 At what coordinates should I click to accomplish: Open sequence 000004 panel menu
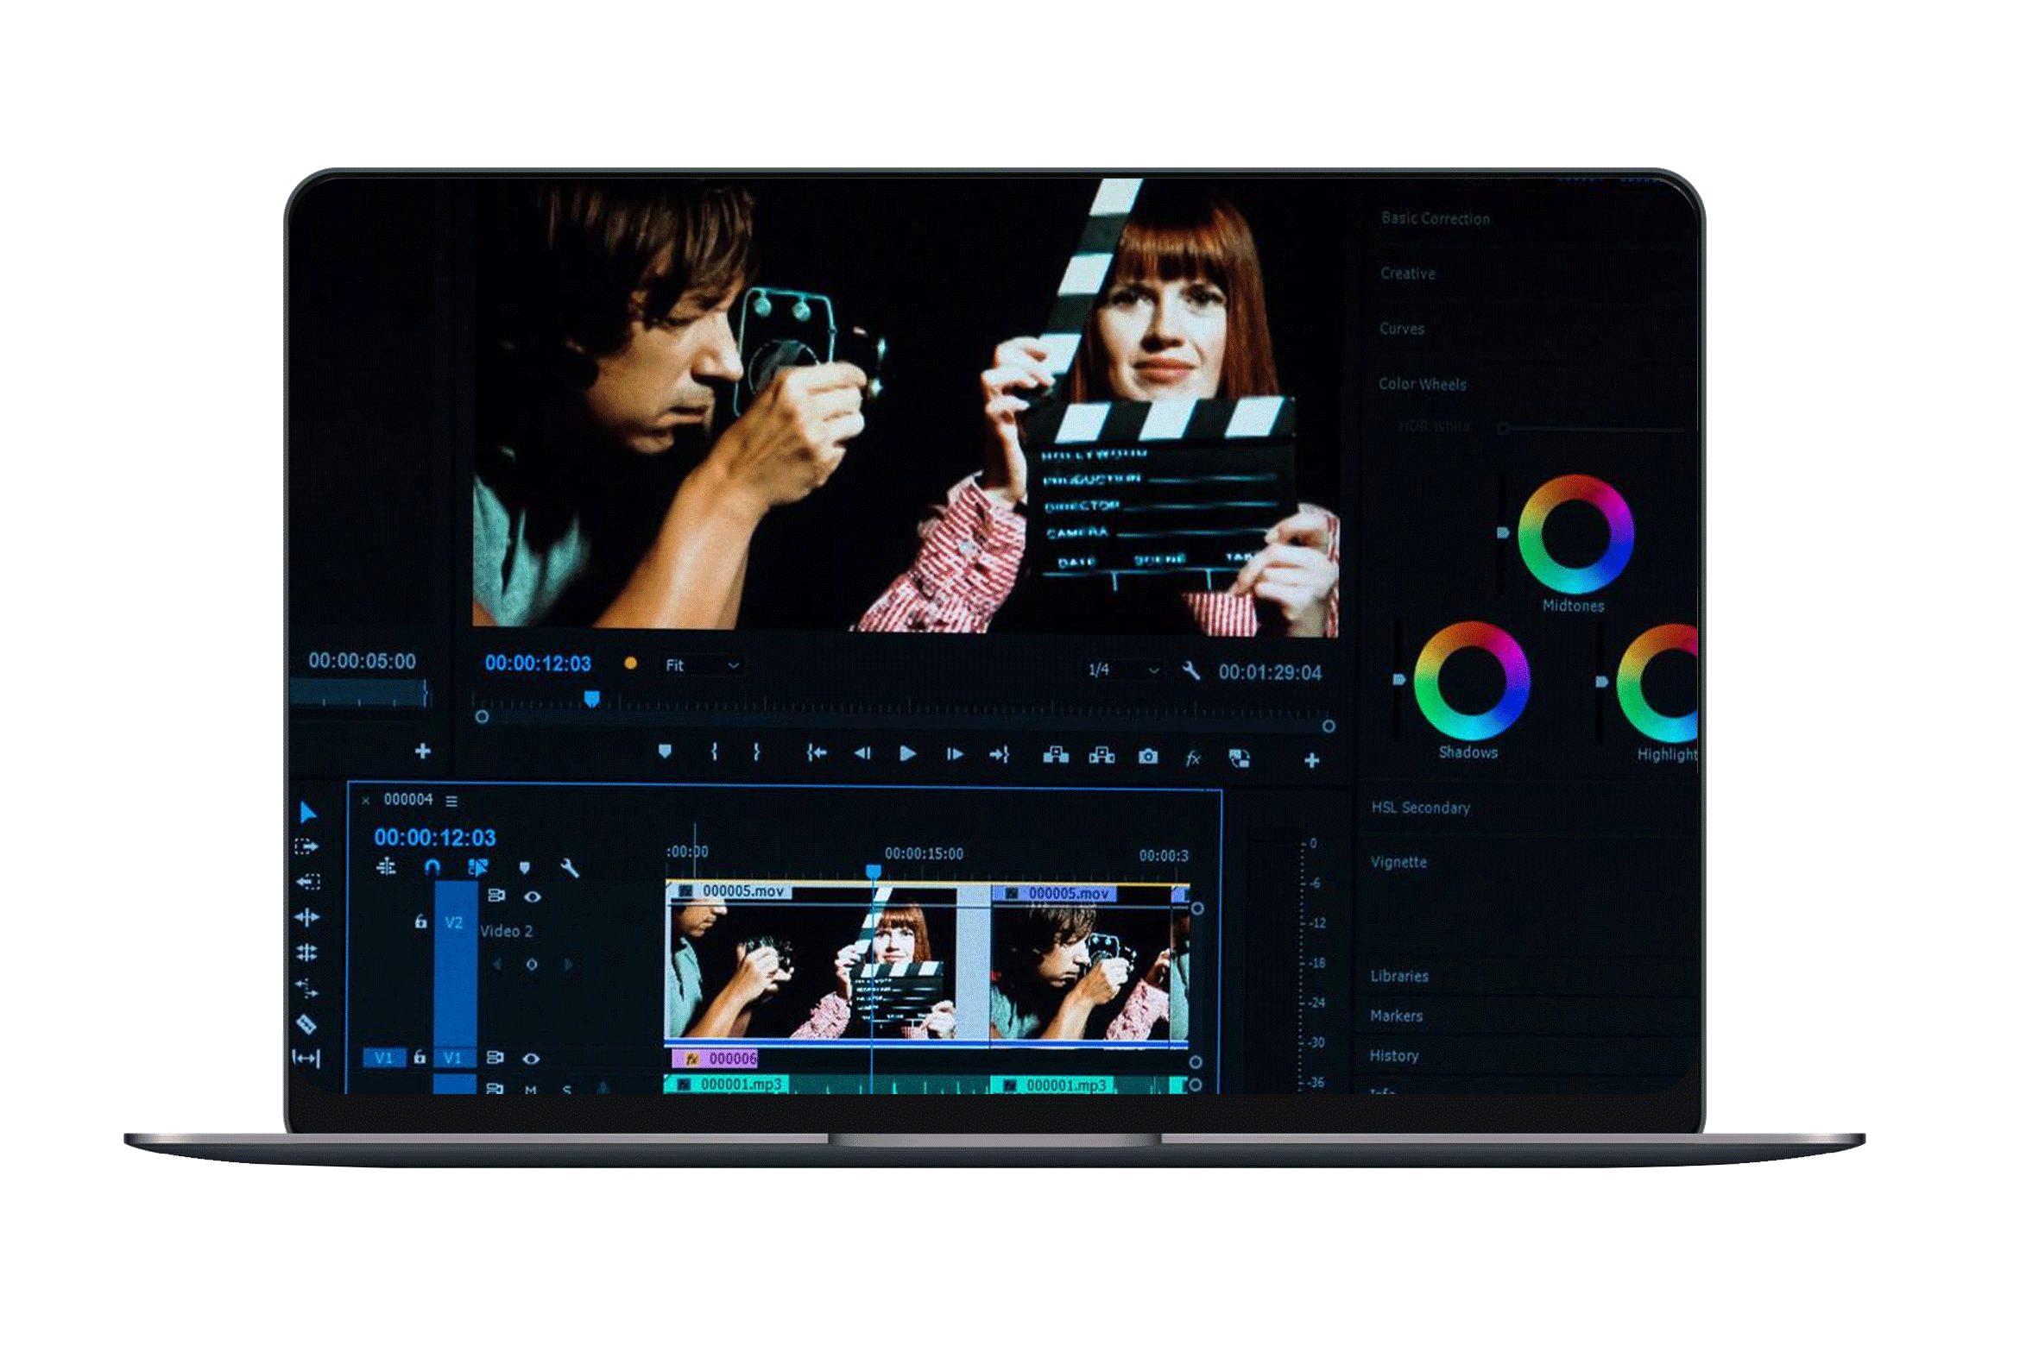tap(451, 802)
